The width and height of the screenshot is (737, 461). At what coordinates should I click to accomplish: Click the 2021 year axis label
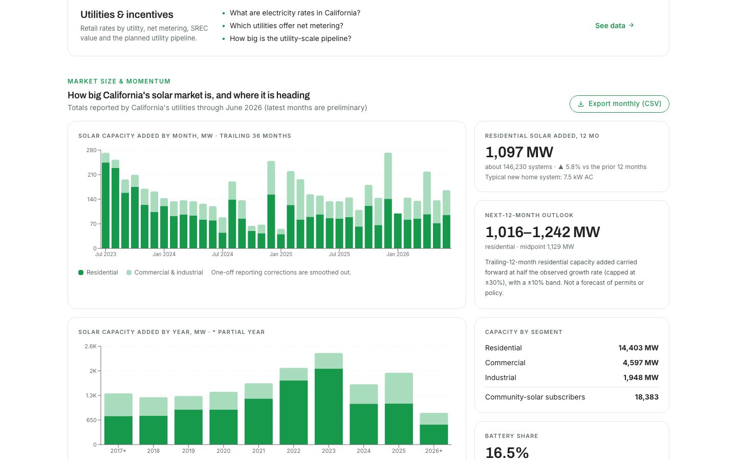[x=258, y=451]
